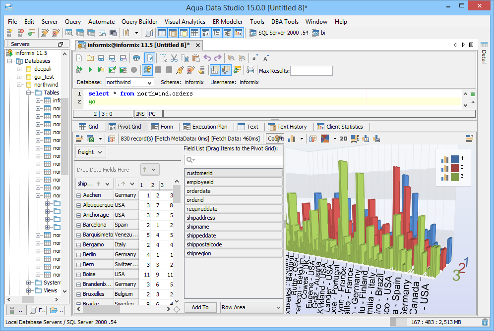Click the select rectangle icon in query toolbar
Viewport: 494px width, 331px height.
point(163,58)
